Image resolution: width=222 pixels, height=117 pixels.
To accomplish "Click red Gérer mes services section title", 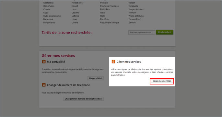I will pyautogui.click(x=58, y=56).
